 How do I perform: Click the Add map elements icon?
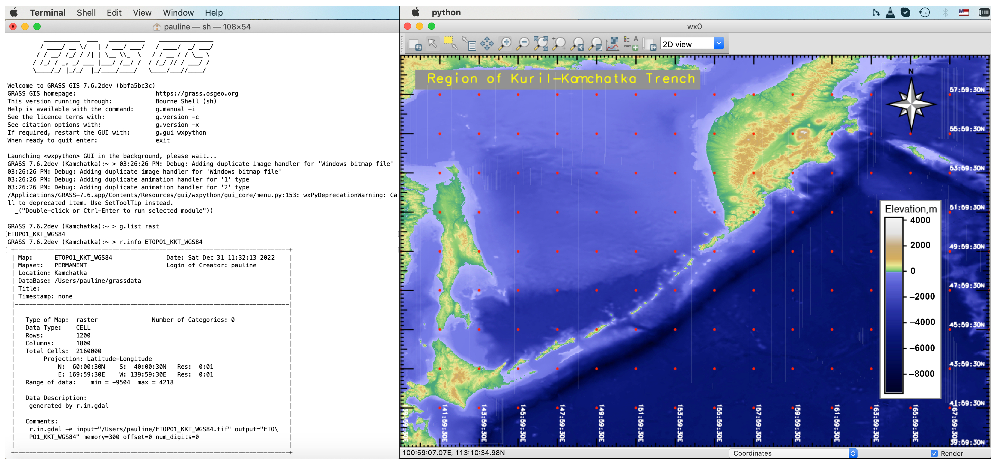(x=631, y=44)
